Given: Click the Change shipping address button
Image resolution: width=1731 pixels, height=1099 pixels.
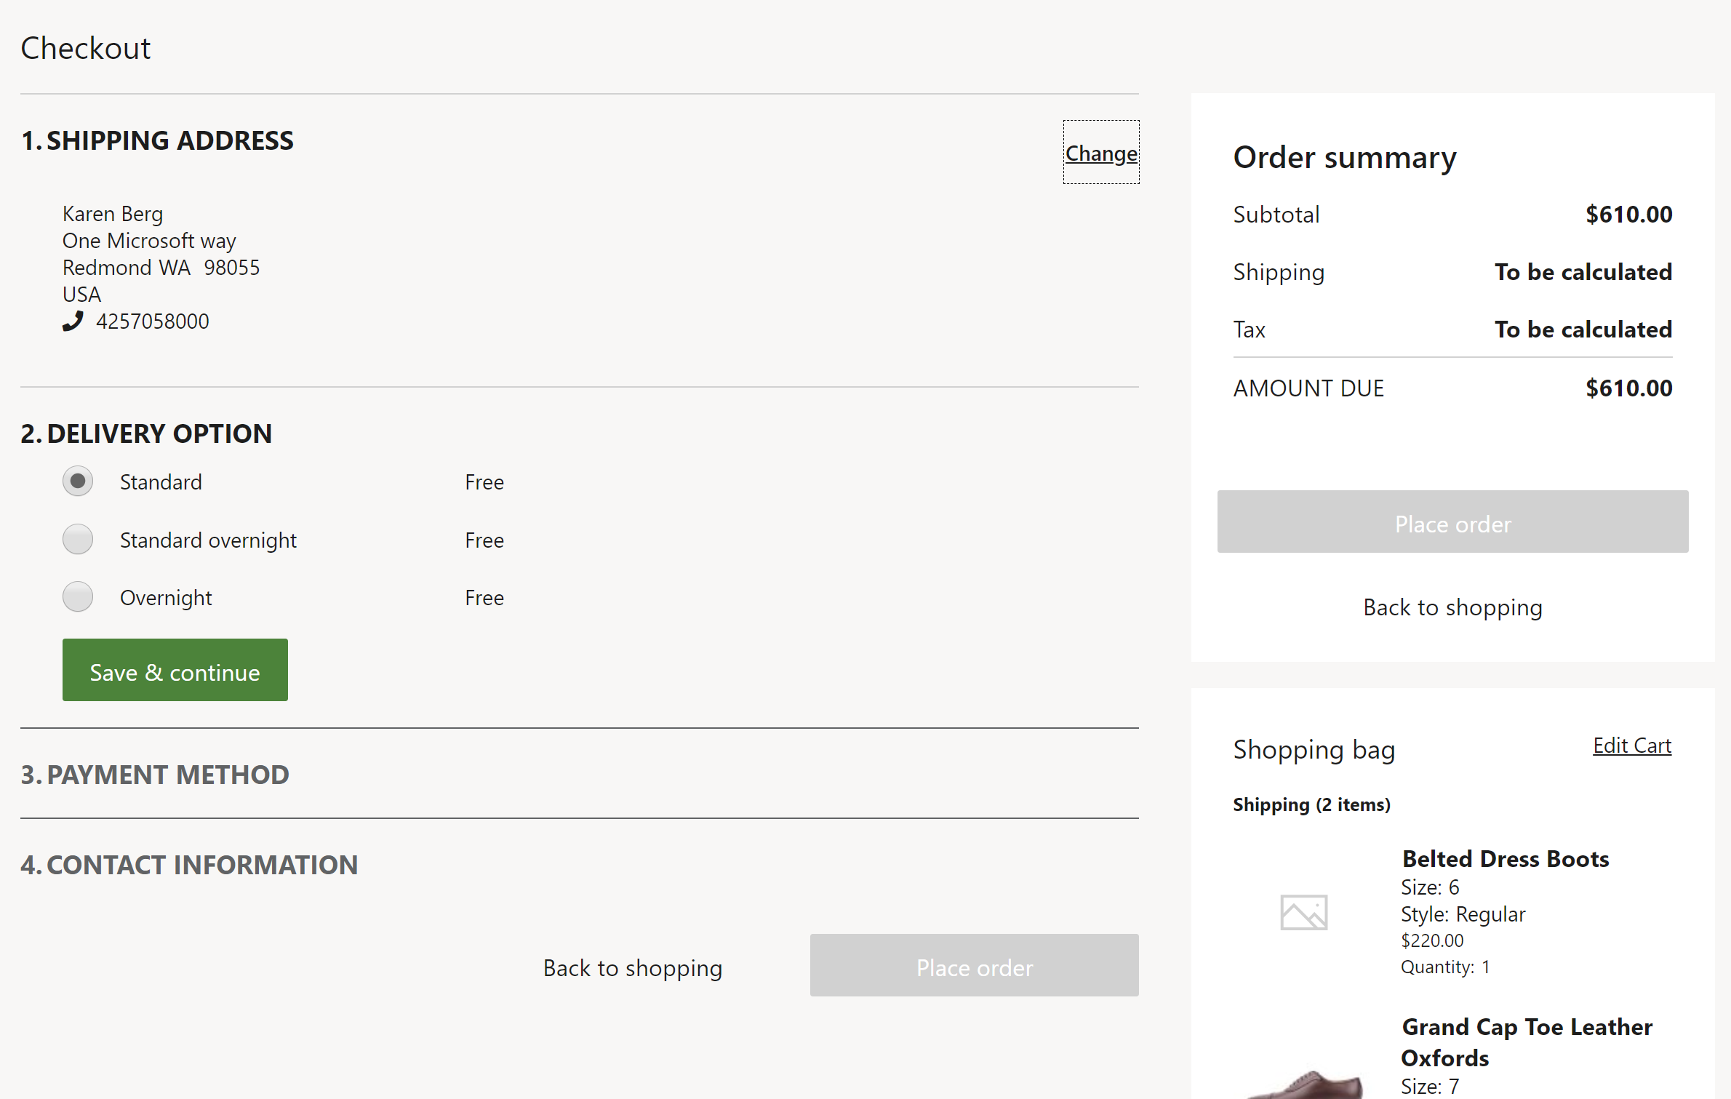Looking at the screenshot, I should pyautogui.click(x=1100, y=153).
